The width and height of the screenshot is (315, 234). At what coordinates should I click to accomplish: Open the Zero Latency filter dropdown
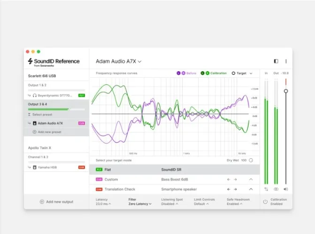pos(140,204)
